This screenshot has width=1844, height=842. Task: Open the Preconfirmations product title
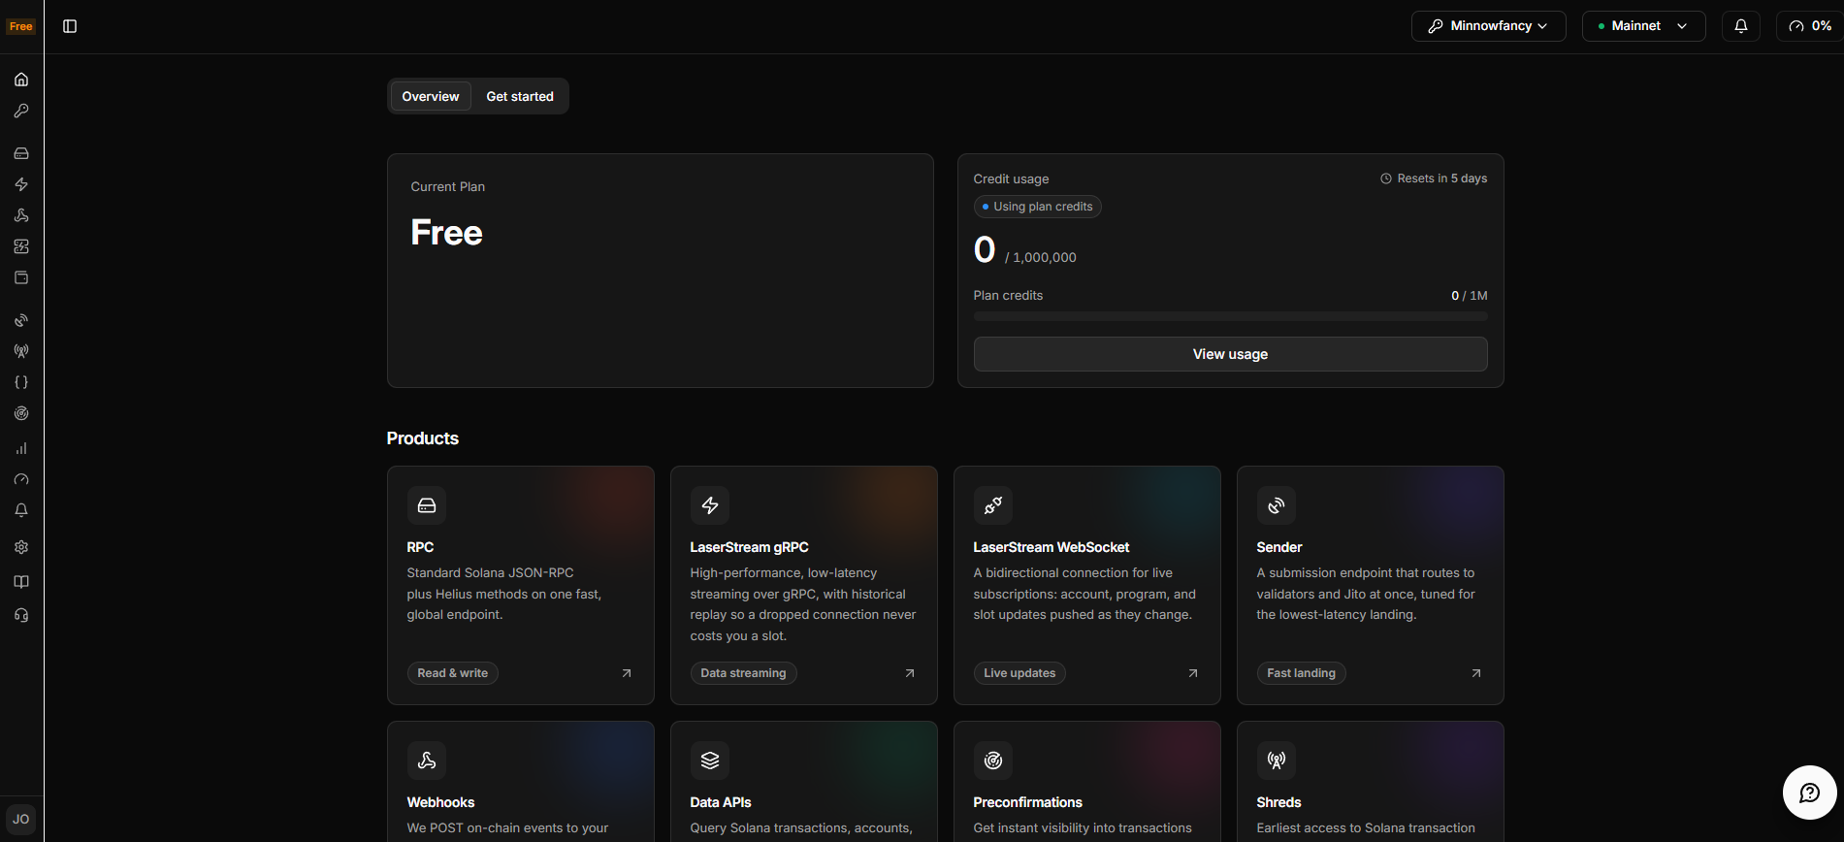click(1027, 802)
